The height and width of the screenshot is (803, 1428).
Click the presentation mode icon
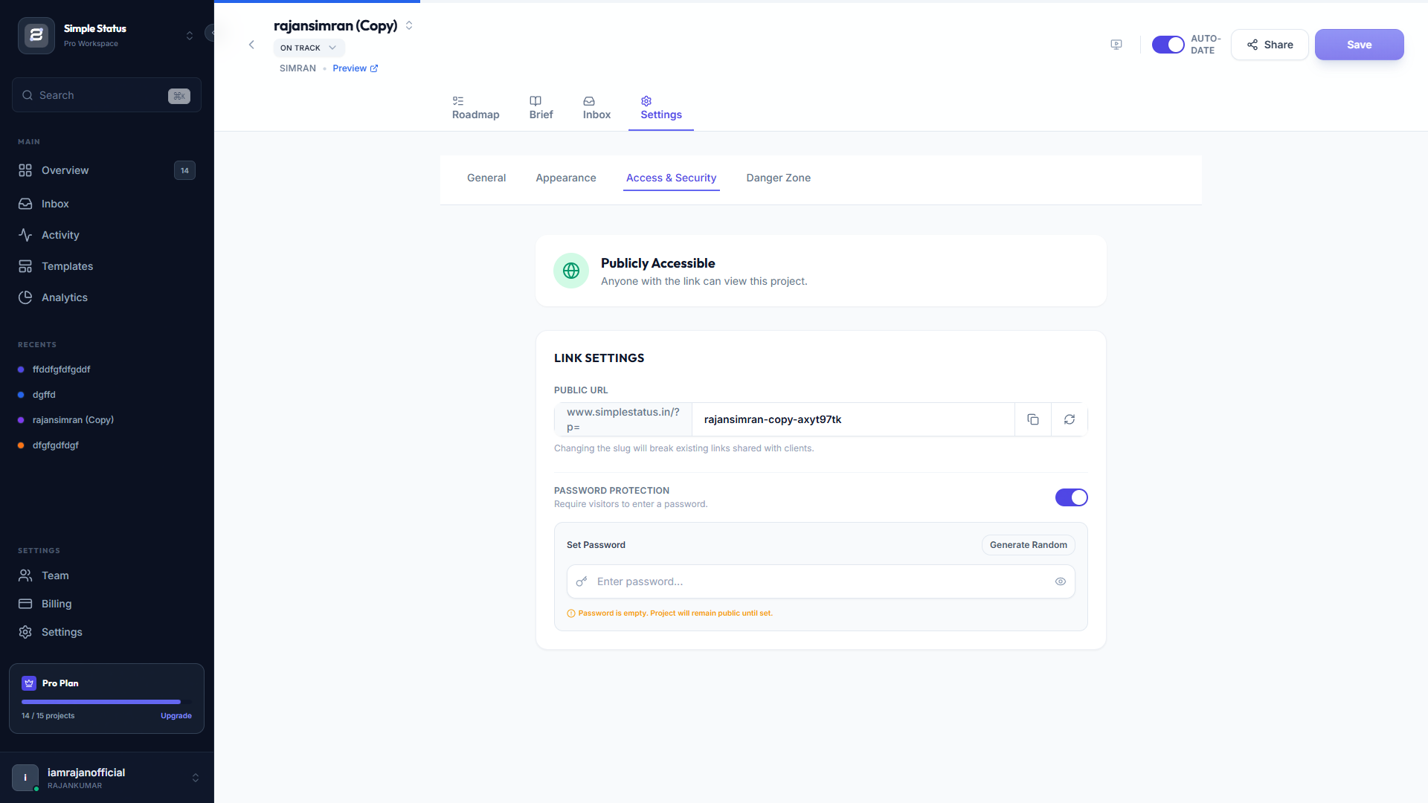pyautogui.click(x=1116, y=45)
